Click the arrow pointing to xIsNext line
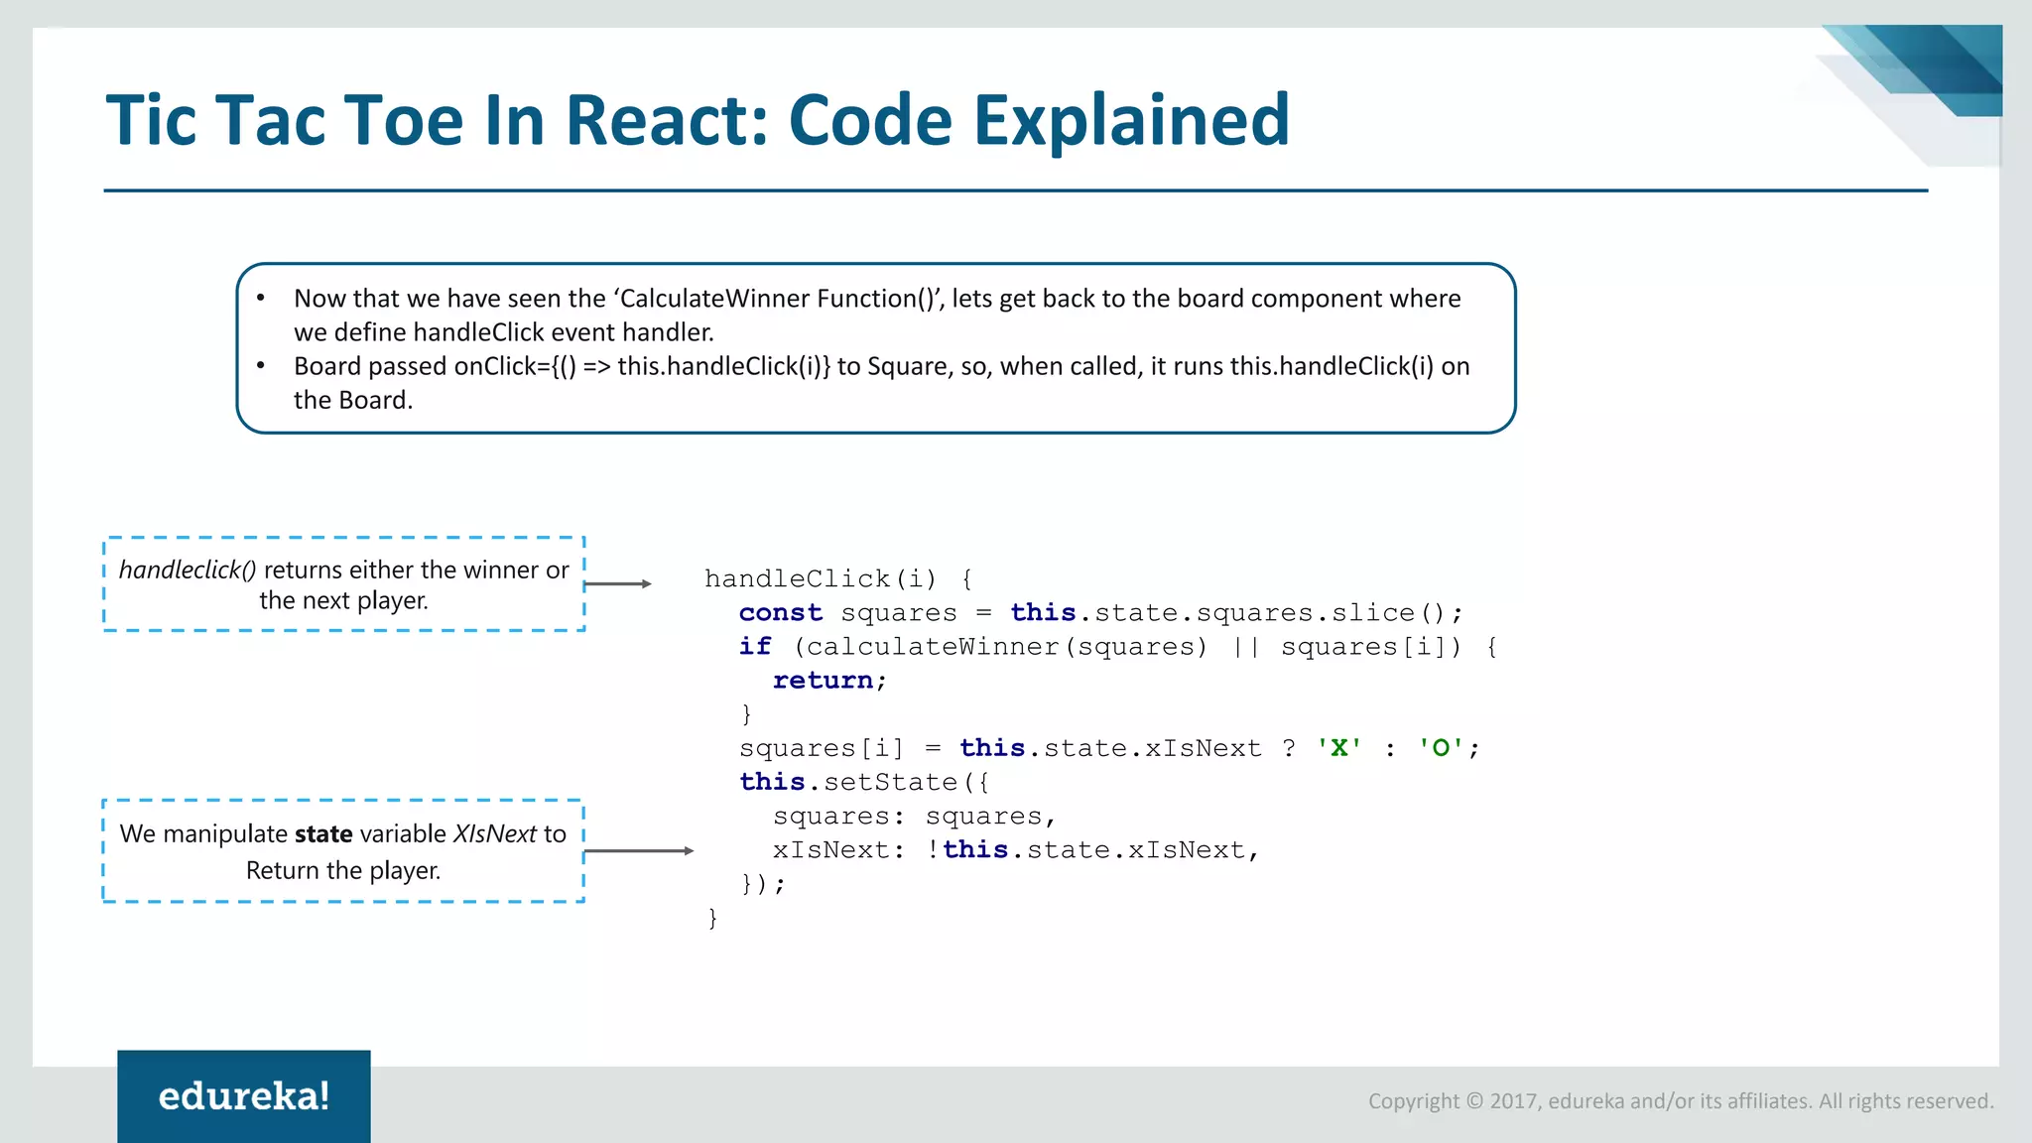The image size is (2032, 1143). (x=639, y=851)
